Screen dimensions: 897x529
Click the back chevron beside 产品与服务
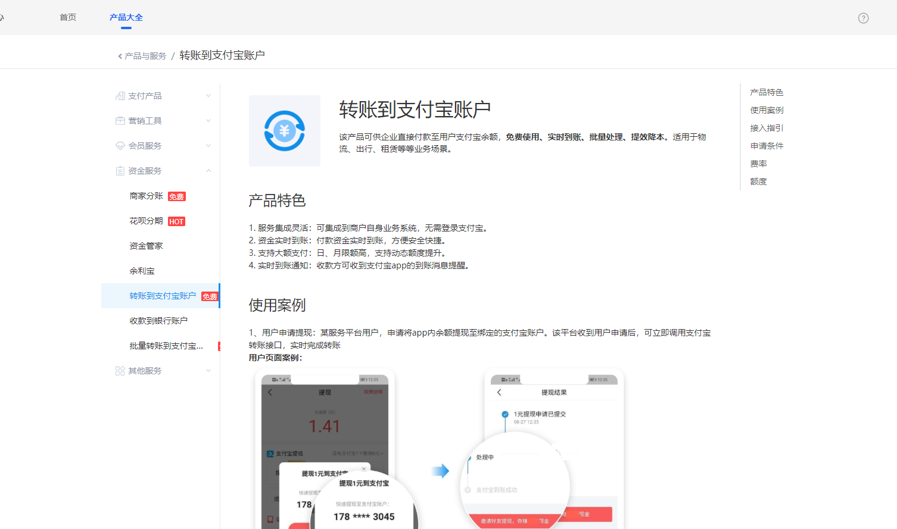(120, 56)
